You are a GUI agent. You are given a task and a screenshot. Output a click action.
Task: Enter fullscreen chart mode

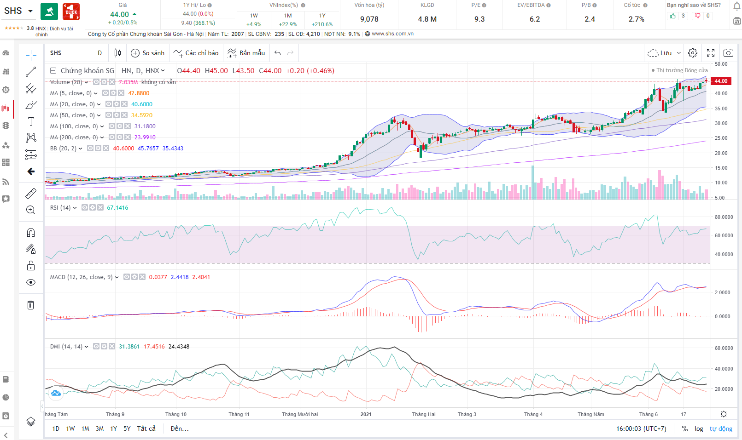[711, 53]
